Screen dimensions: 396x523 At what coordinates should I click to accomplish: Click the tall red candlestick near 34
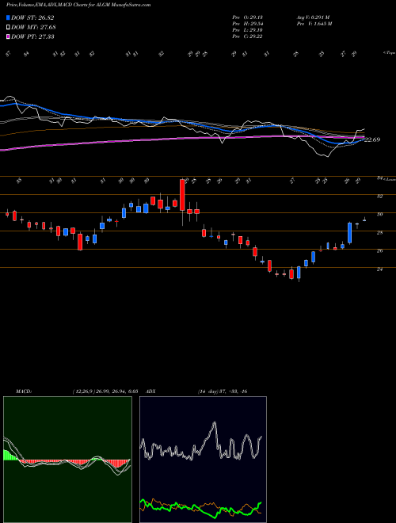pyautogui.click(x=182, y=195)
